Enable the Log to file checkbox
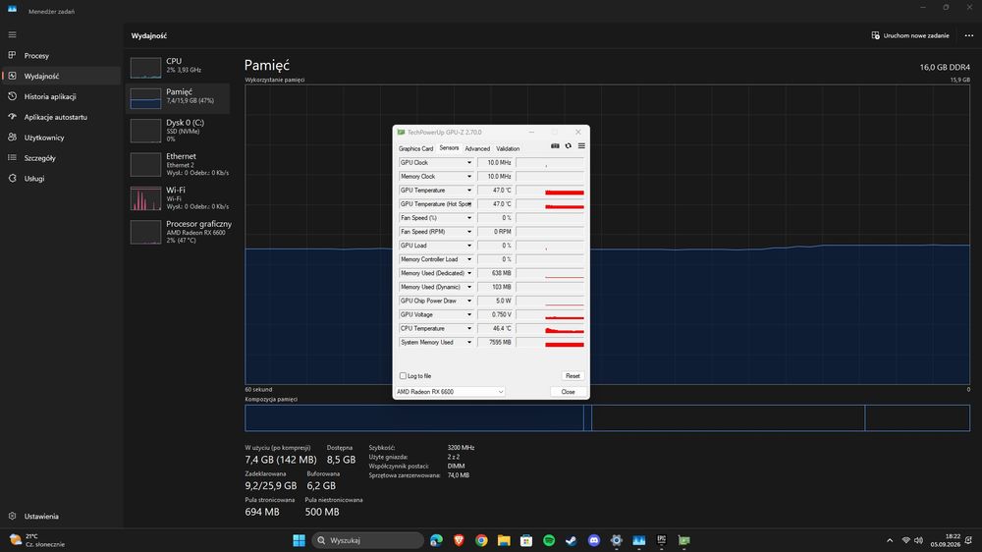This screenshot has width=982, height=552. point(403,376)
